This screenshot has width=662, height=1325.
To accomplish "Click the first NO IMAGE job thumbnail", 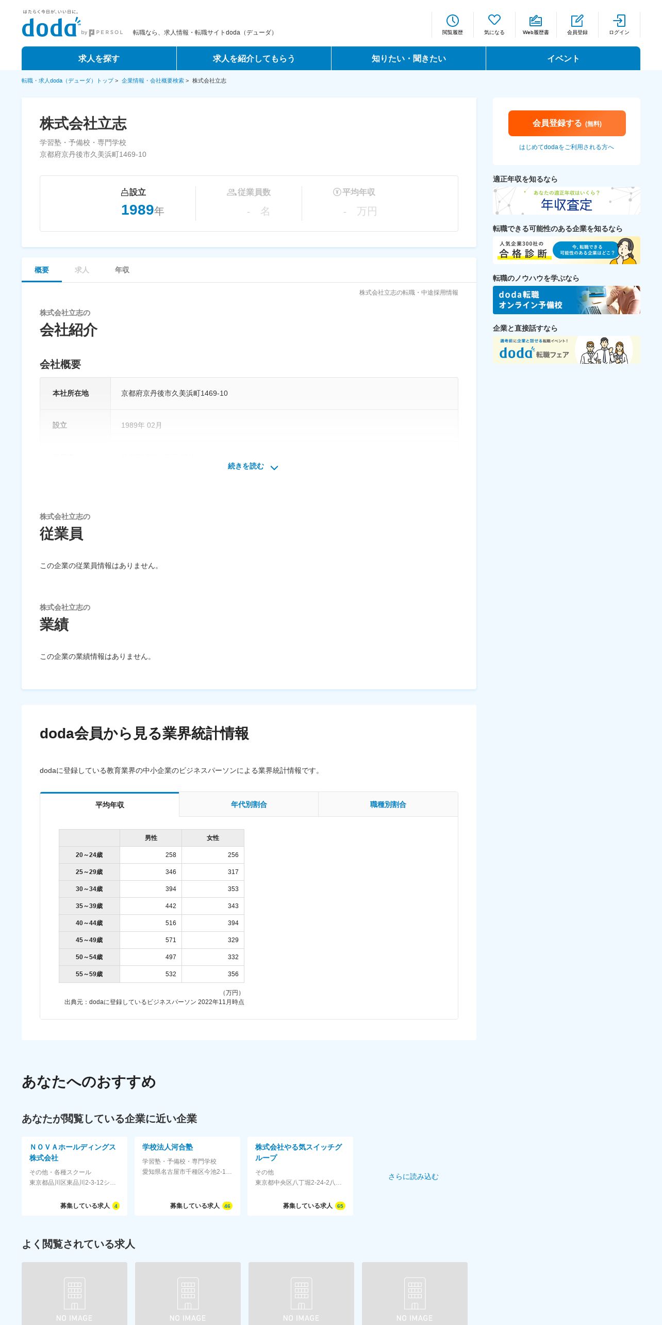I will 74,1294.
